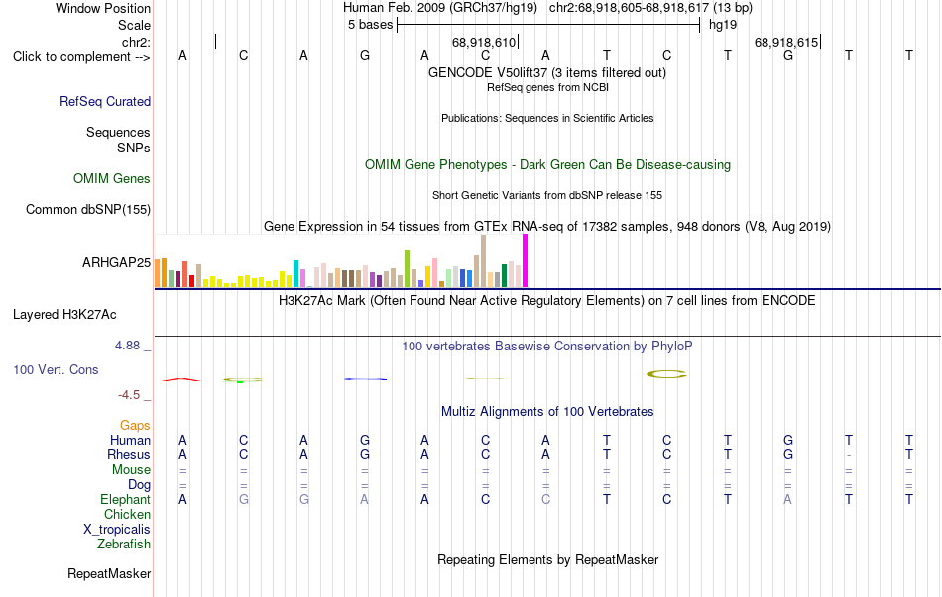The image size is (942, 597).
Task: Select the Human species row label
Action: 130,441
